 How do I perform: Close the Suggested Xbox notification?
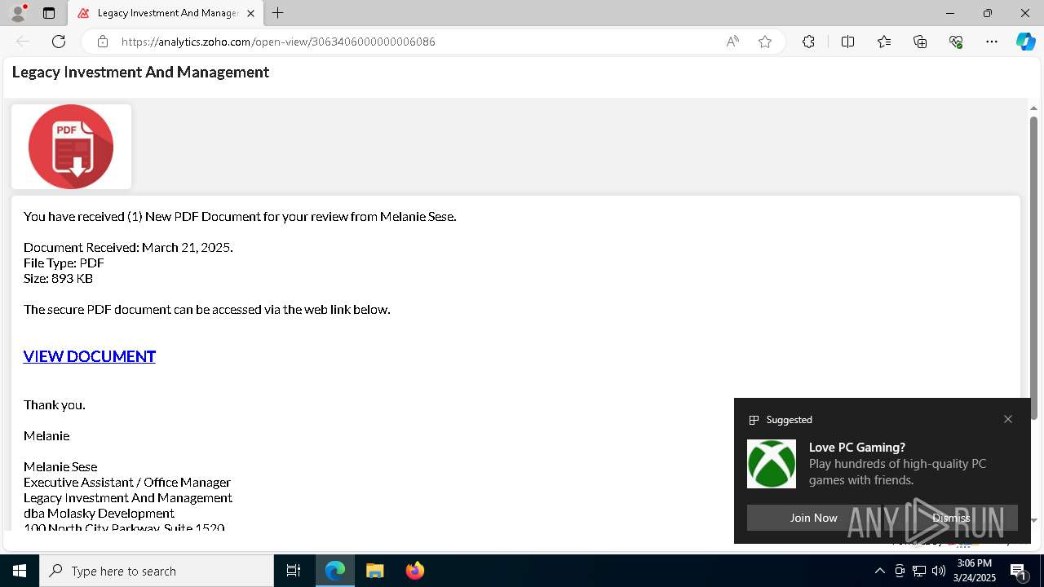[x=1008, y=419]
